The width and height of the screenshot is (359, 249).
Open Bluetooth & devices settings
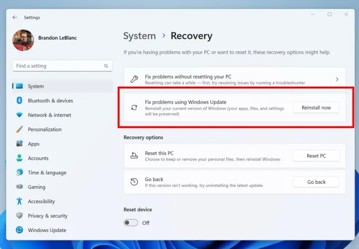50,101
